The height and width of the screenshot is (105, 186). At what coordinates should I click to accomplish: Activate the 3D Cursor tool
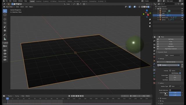(x=5, y=15)
